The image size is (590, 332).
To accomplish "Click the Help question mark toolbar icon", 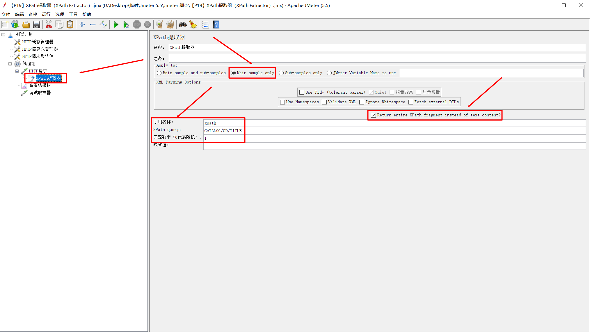I will coord(216,24).
